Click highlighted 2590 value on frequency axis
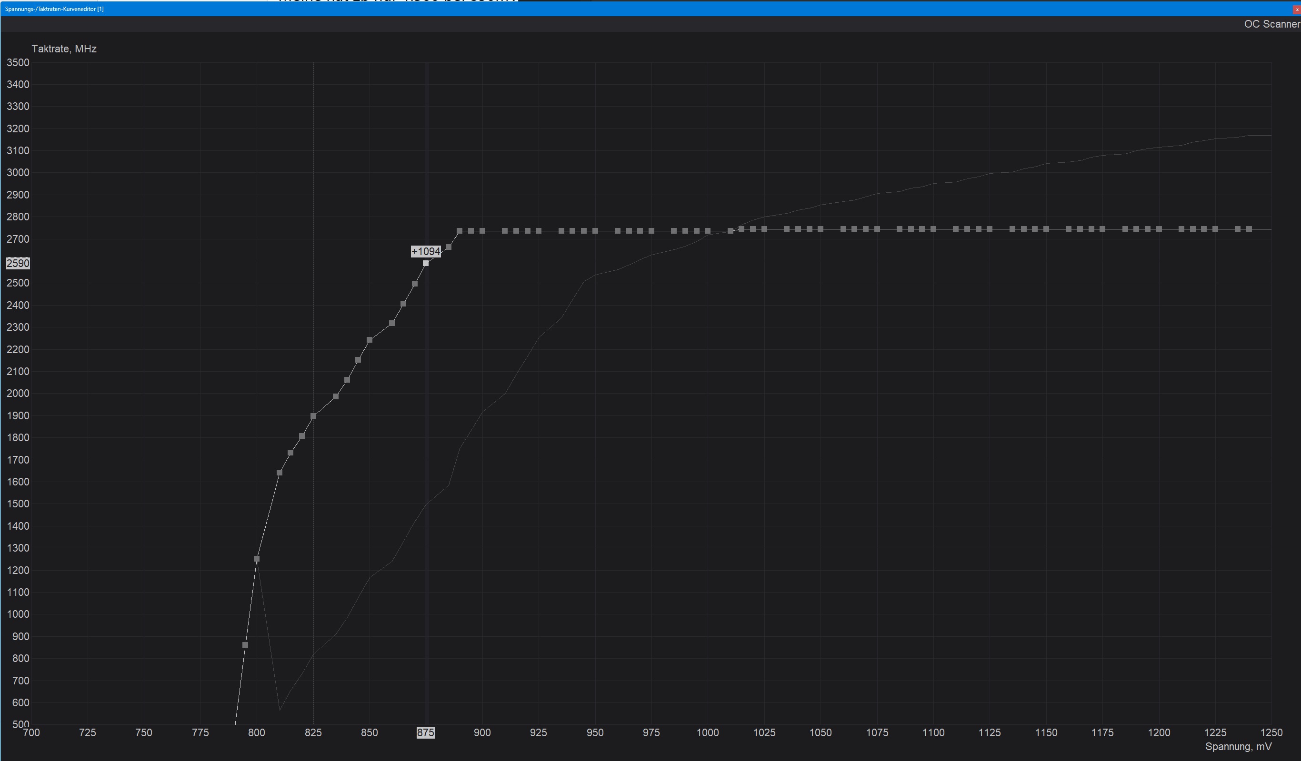This screenshot has width=1301, height=761. coord(18,263)
